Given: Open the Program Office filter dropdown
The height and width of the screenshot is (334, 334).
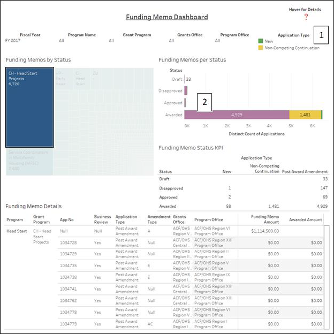Looking at the screenshot, I should 234,41.
